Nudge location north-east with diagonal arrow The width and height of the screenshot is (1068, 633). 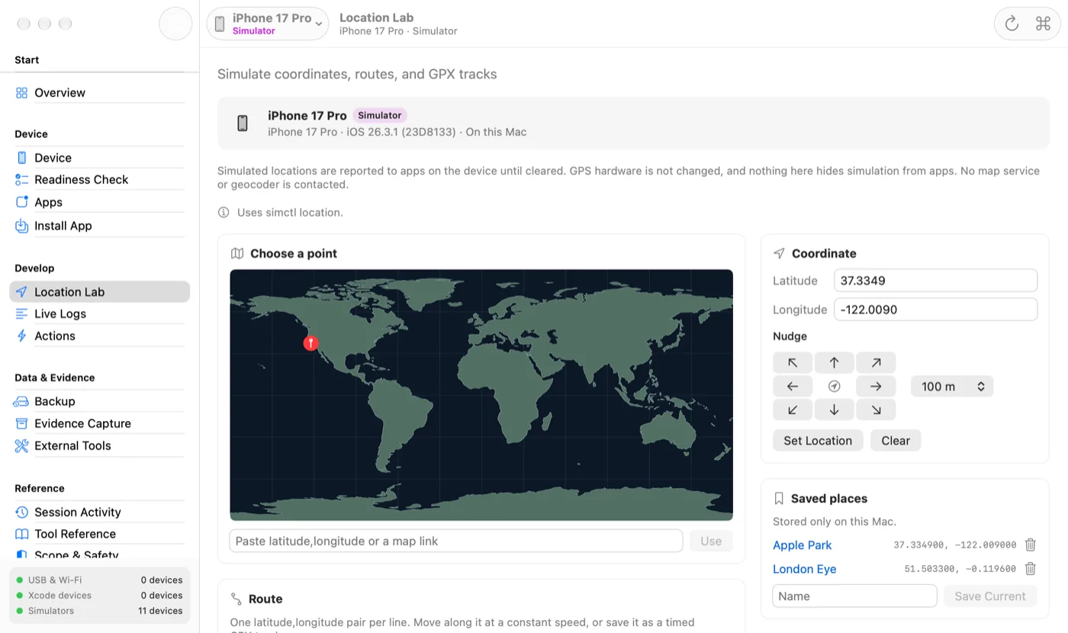[876, 363]
